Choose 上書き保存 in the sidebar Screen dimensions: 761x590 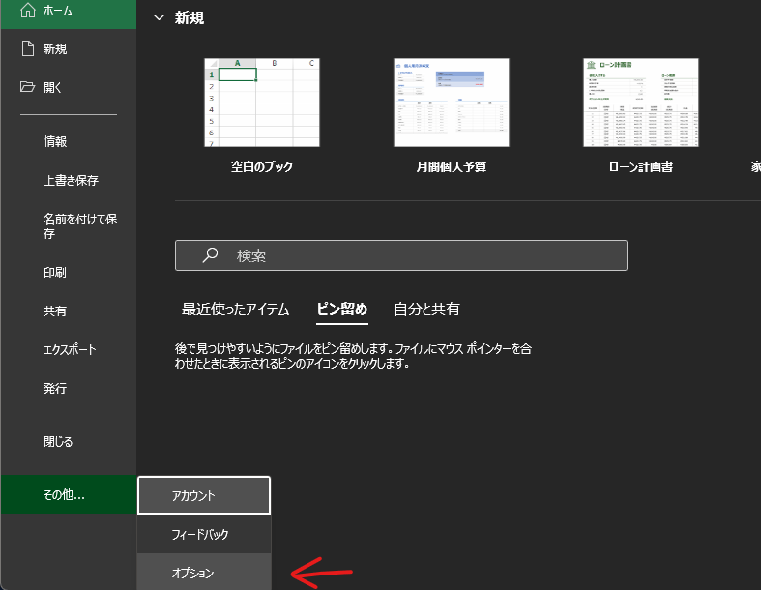click(69, 180)
